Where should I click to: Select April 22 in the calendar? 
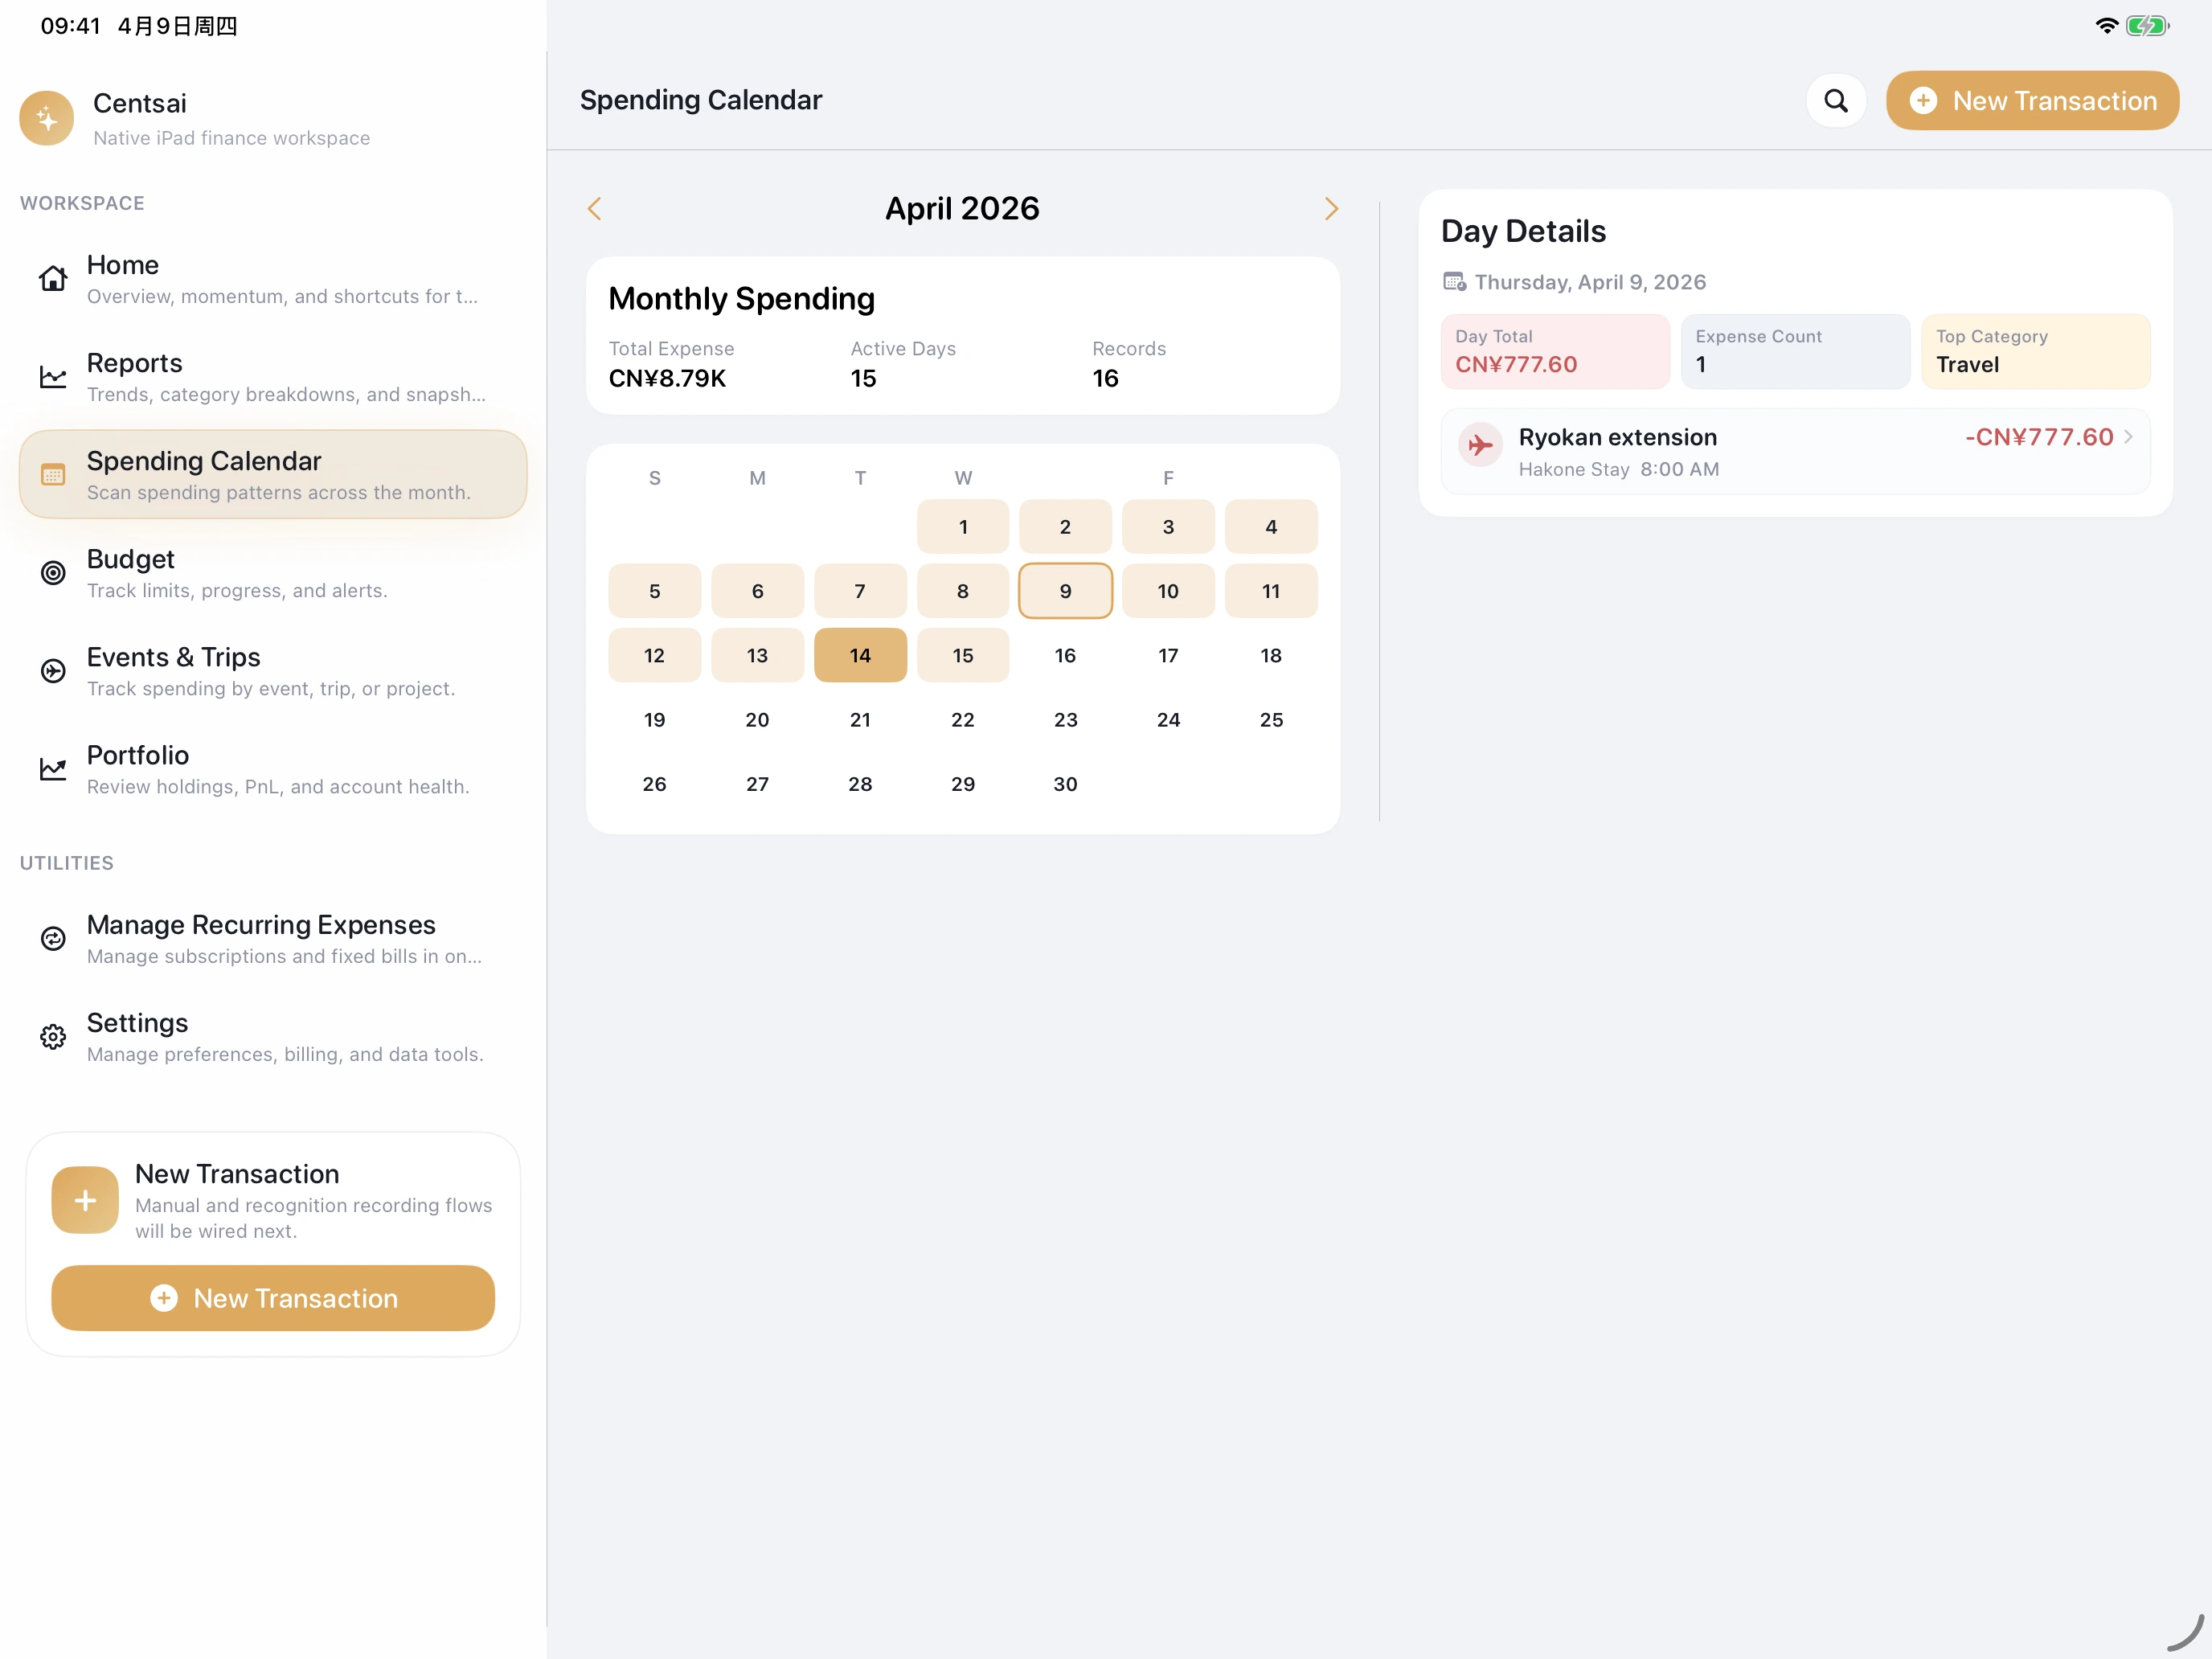[962, 720]
